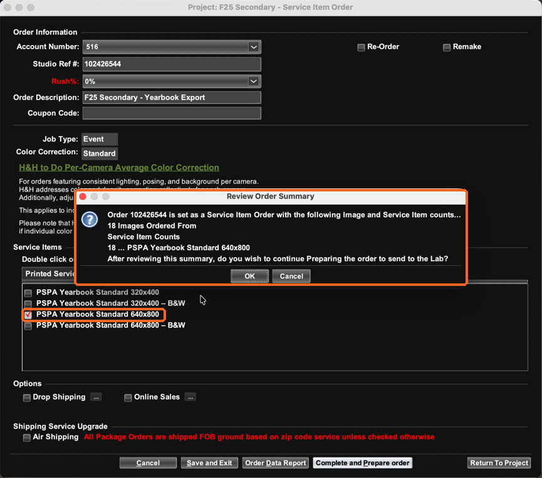Check PSPA Yearbook Standard 640x800 – B&W
This screenshot has width=542, height=478.
tap(28, 326)
